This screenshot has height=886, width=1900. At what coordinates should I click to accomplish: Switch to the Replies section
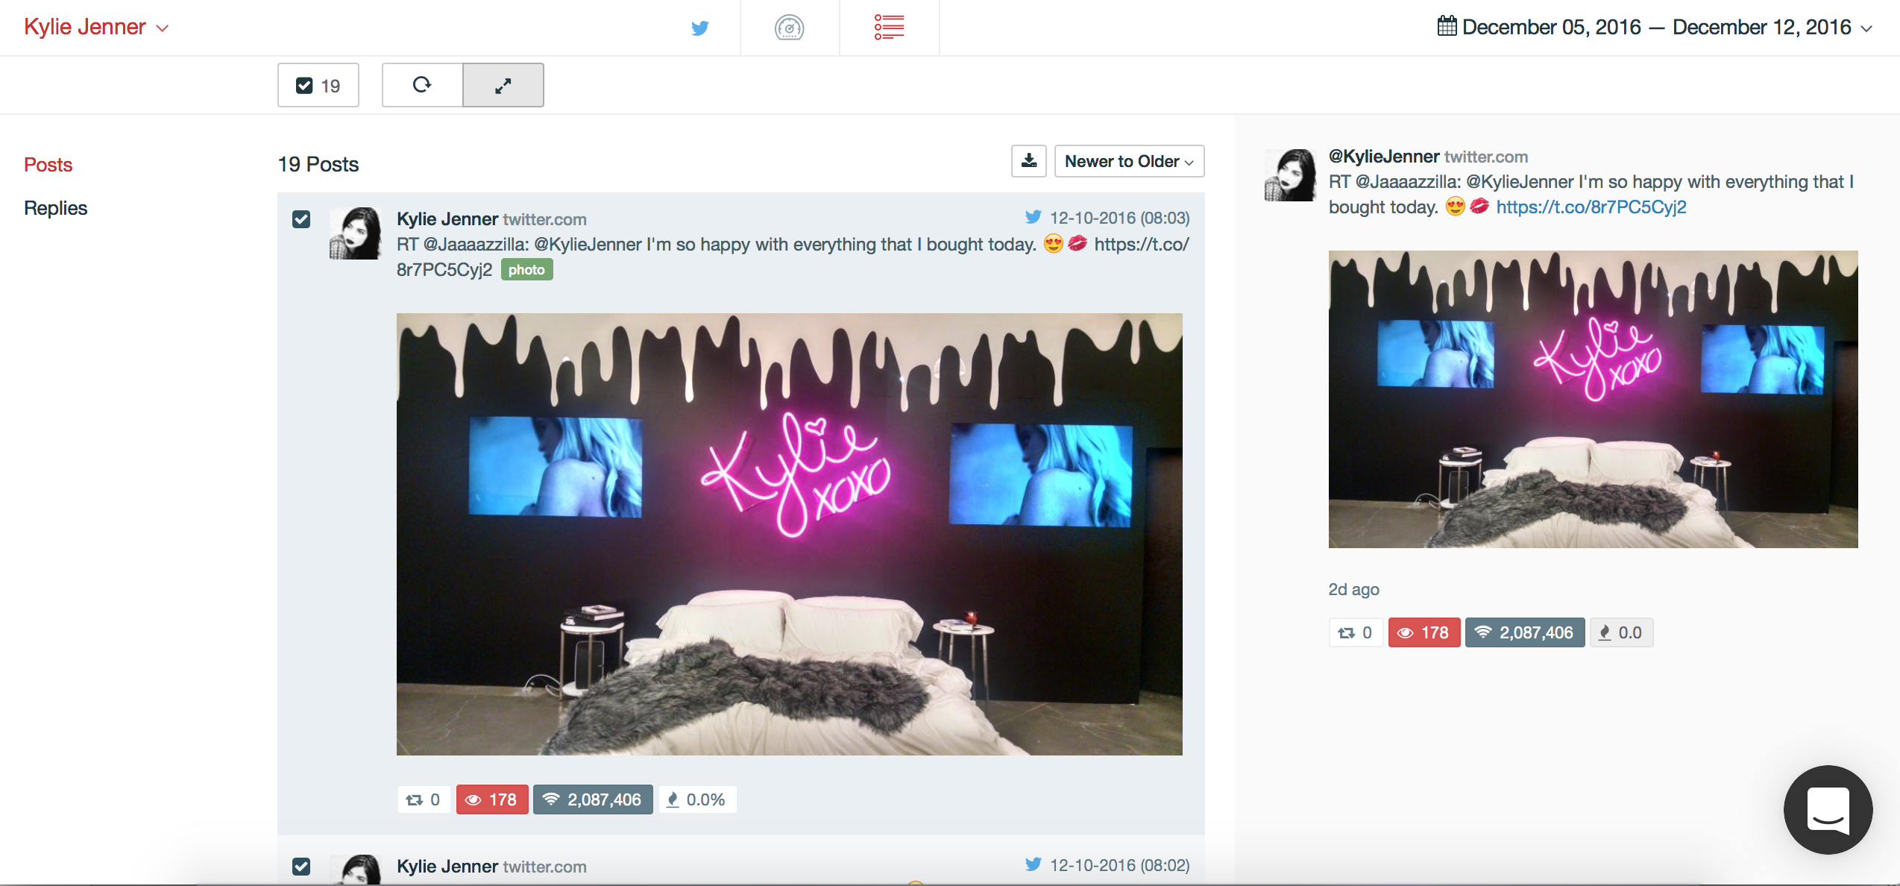tap(55, 208)
